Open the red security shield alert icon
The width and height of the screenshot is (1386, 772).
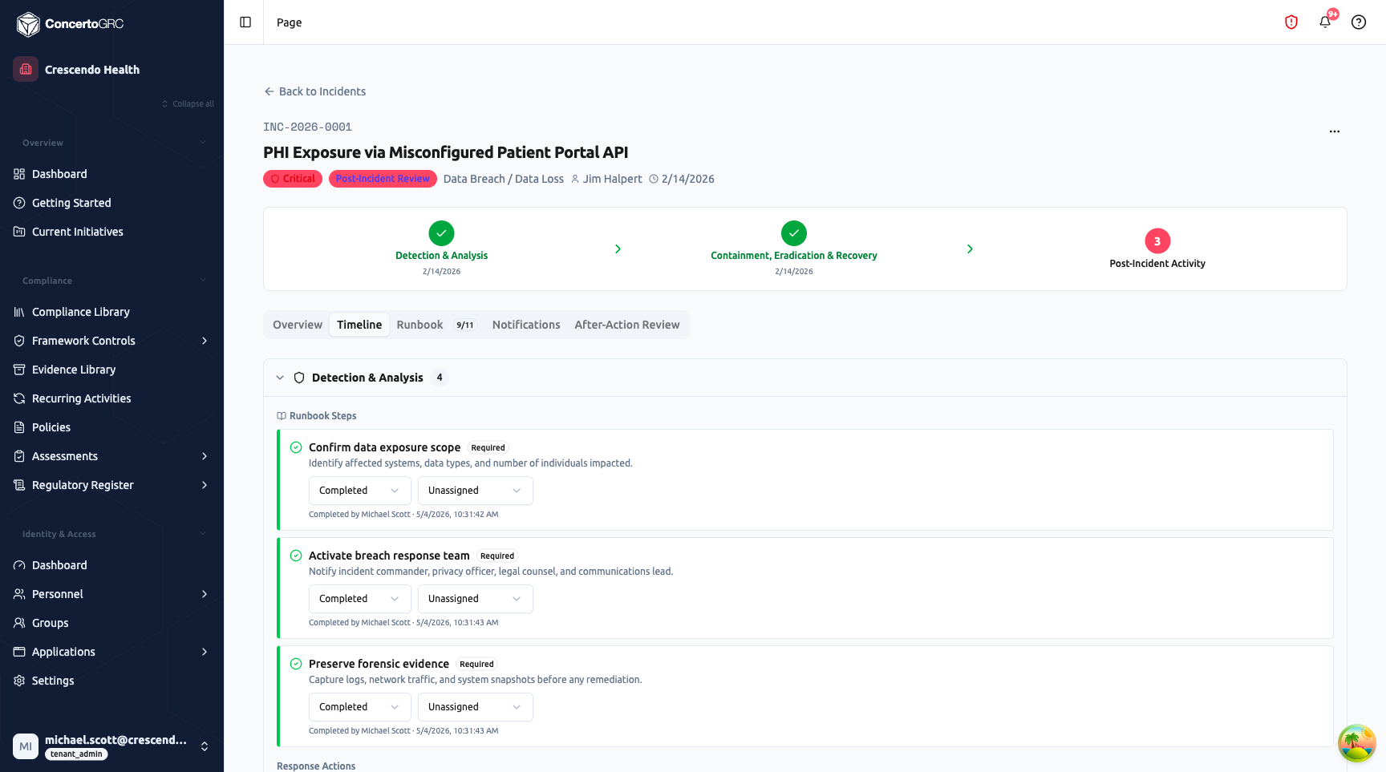click(x=1291, y=22)
